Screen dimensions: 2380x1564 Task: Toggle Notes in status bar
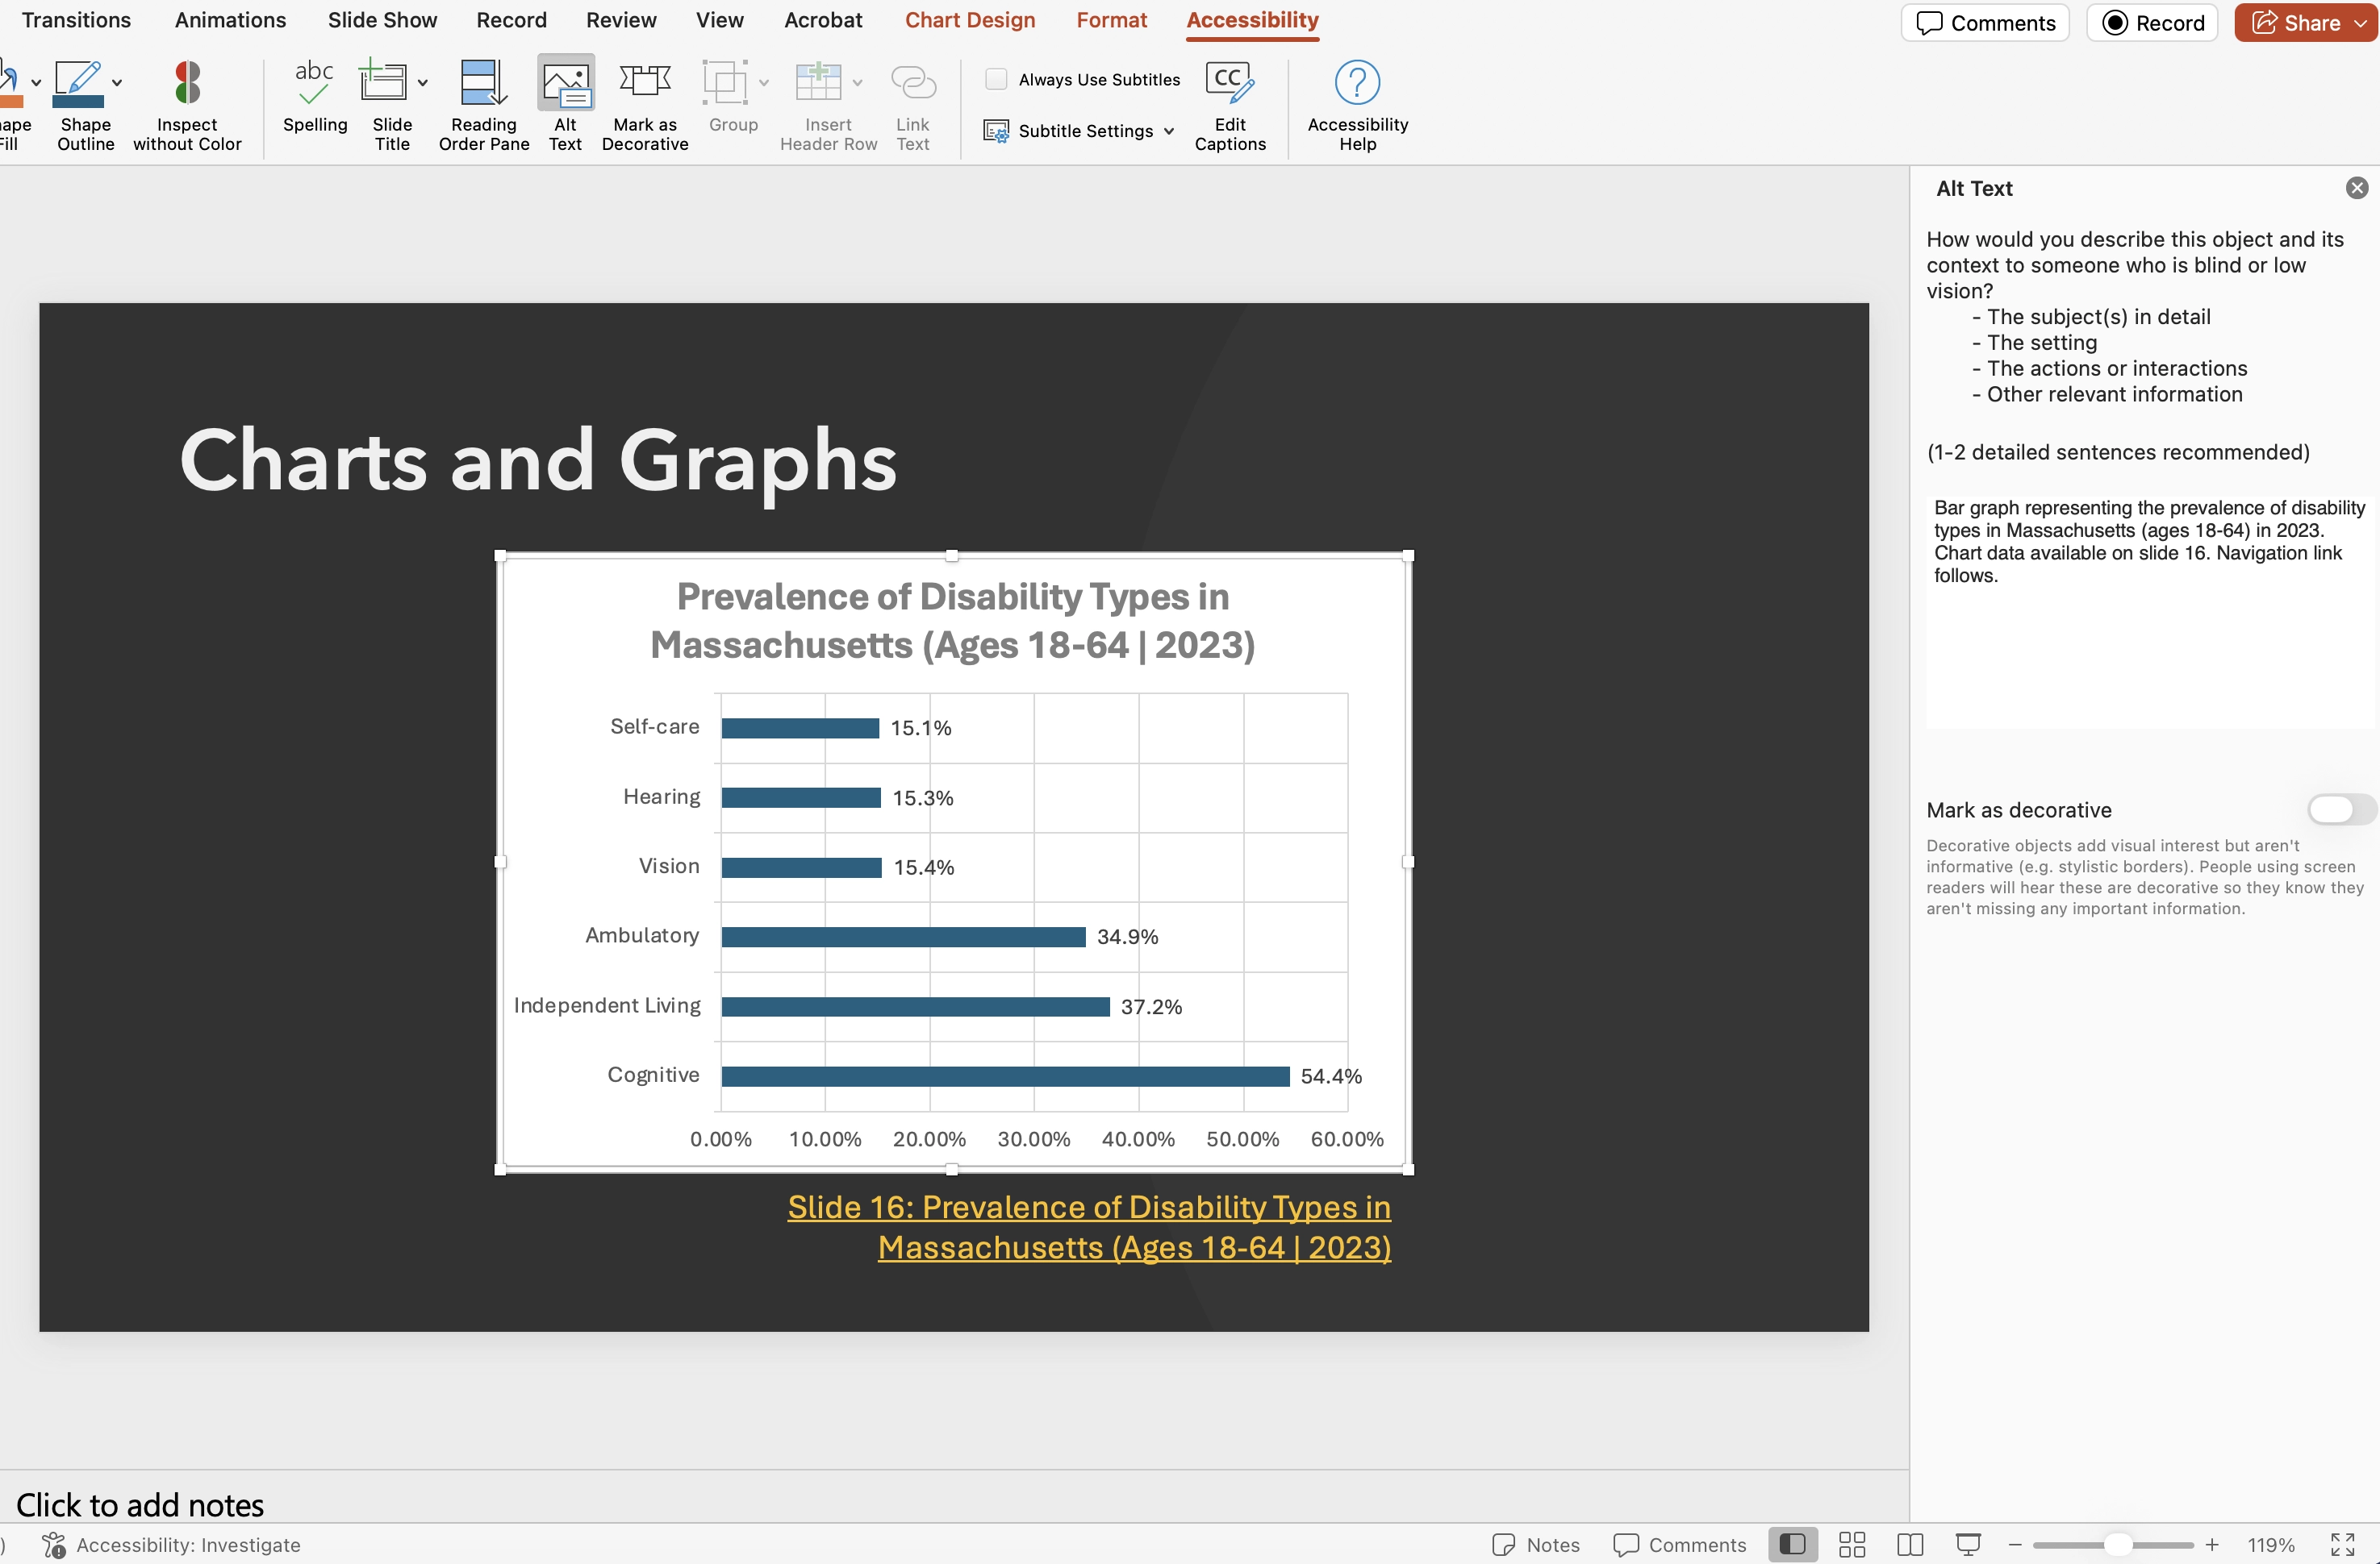pyautogui.click(x=1536, y=1545)
